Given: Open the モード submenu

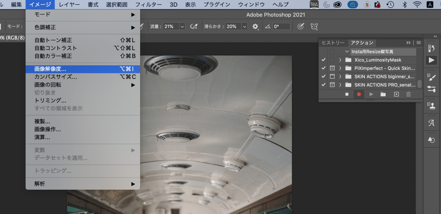Looking at the screenshot, I should click(x=83, y=14).
